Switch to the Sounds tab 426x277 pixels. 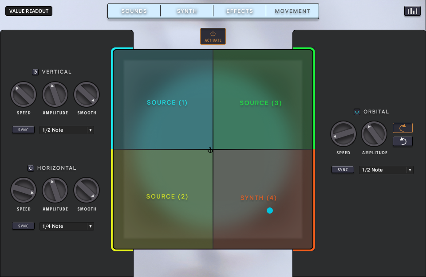134,11
